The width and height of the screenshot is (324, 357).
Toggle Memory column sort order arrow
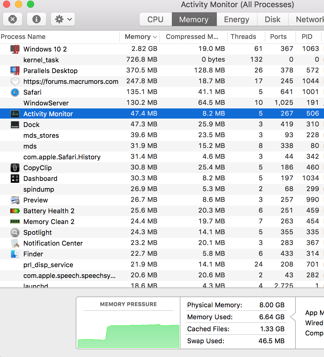coord(155,37)
